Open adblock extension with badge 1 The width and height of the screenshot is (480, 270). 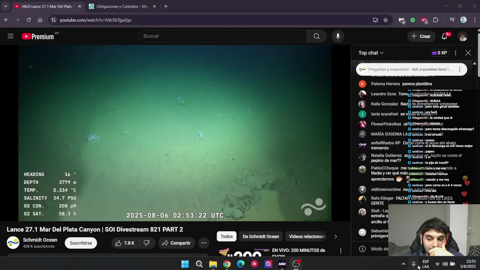(424, 20)
